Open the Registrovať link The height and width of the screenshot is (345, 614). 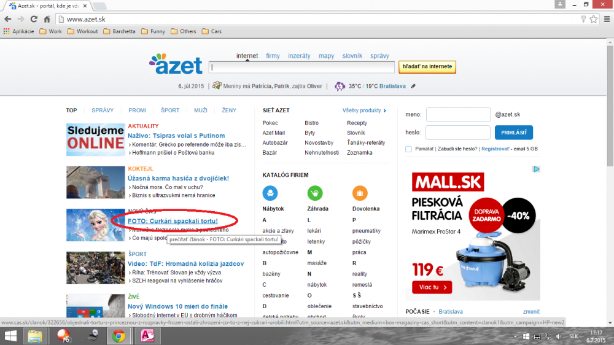coord(495,149)
